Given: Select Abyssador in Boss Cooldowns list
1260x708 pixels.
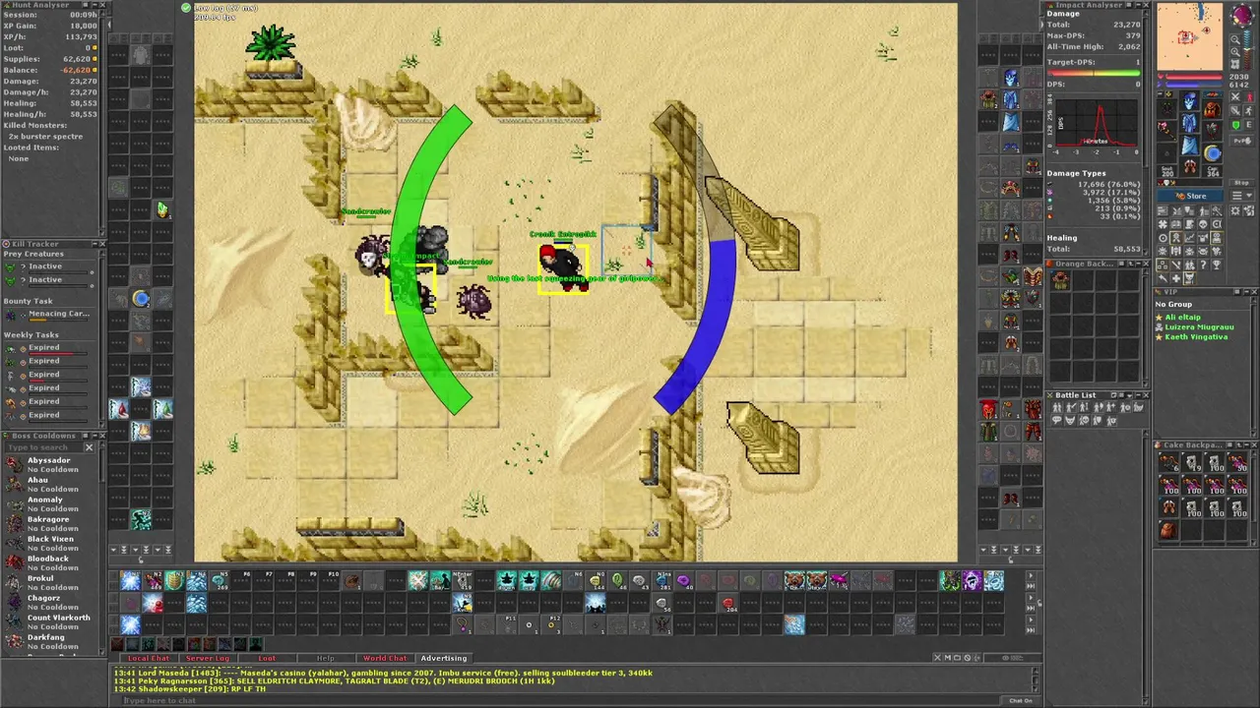Looking at the screenshot, I should tap(49, 464).
